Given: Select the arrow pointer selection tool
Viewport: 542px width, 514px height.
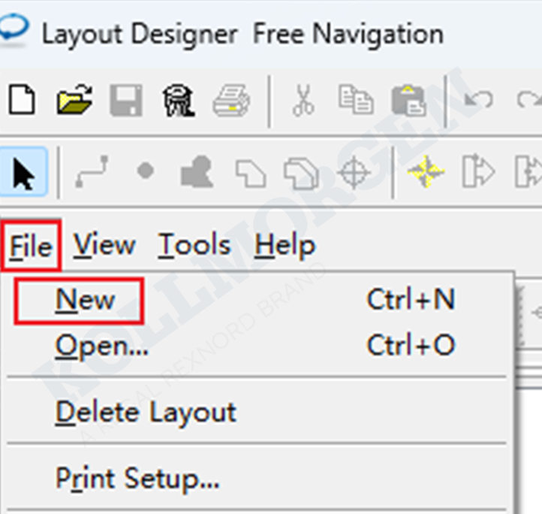Looking at the screenshot, I should 23,173.
